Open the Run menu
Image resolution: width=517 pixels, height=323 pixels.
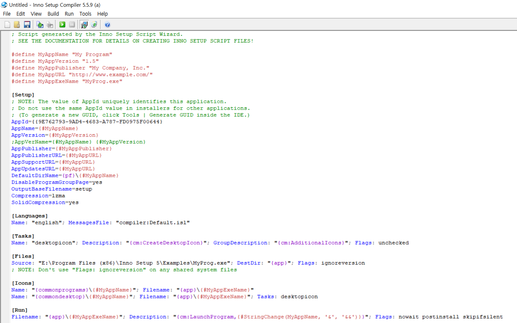(69, 14)
